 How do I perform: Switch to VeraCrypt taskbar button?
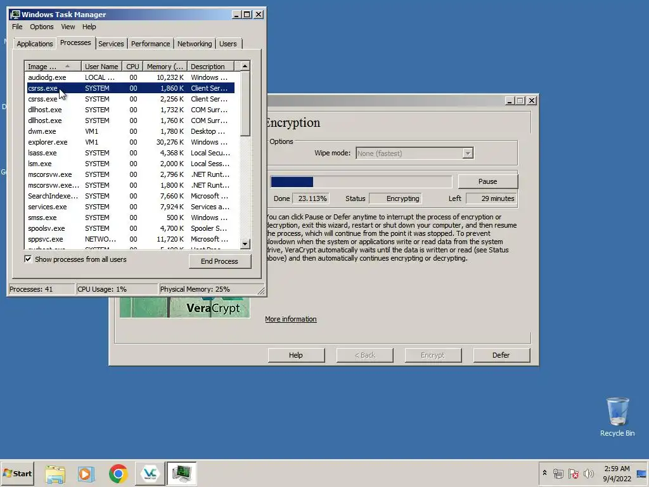click(x=150, y=474)
